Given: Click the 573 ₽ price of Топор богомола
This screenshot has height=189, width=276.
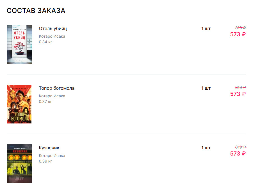Looking at the screenshot, I should pos(238,94).
